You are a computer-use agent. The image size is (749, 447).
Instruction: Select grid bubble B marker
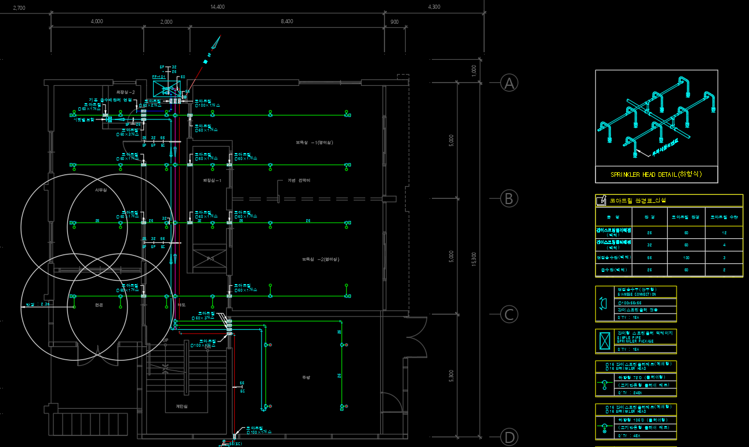point(509,199)
